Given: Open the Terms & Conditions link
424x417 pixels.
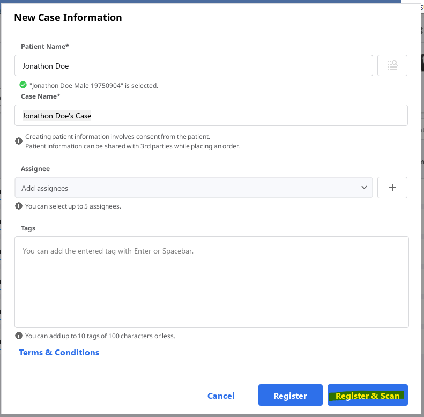Looking at the screenshot, I should [59, 352].
